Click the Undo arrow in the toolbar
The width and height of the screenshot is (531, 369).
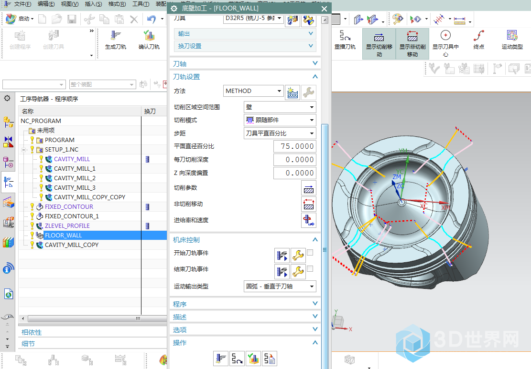(x=152, y=19)
